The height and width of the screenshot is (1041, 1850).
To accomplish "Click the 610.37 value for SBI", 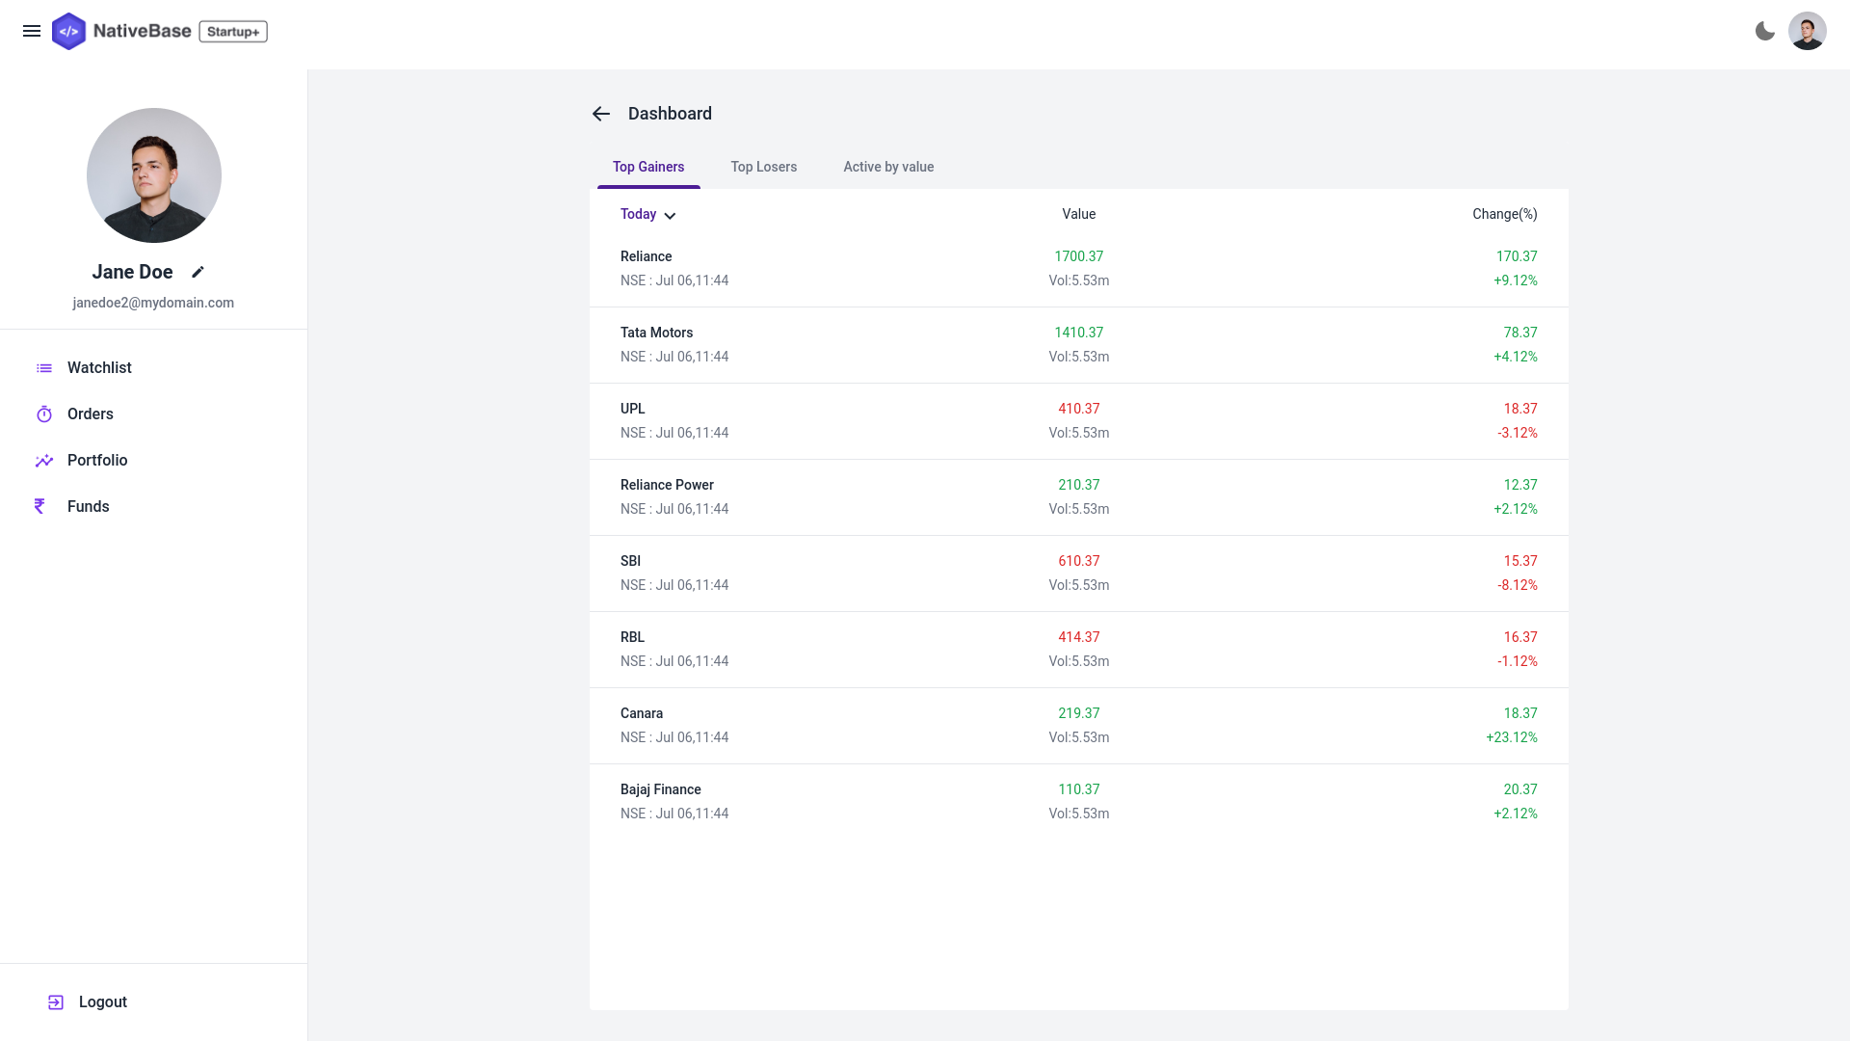I will pyautogui.click(x=1079, y=561).
